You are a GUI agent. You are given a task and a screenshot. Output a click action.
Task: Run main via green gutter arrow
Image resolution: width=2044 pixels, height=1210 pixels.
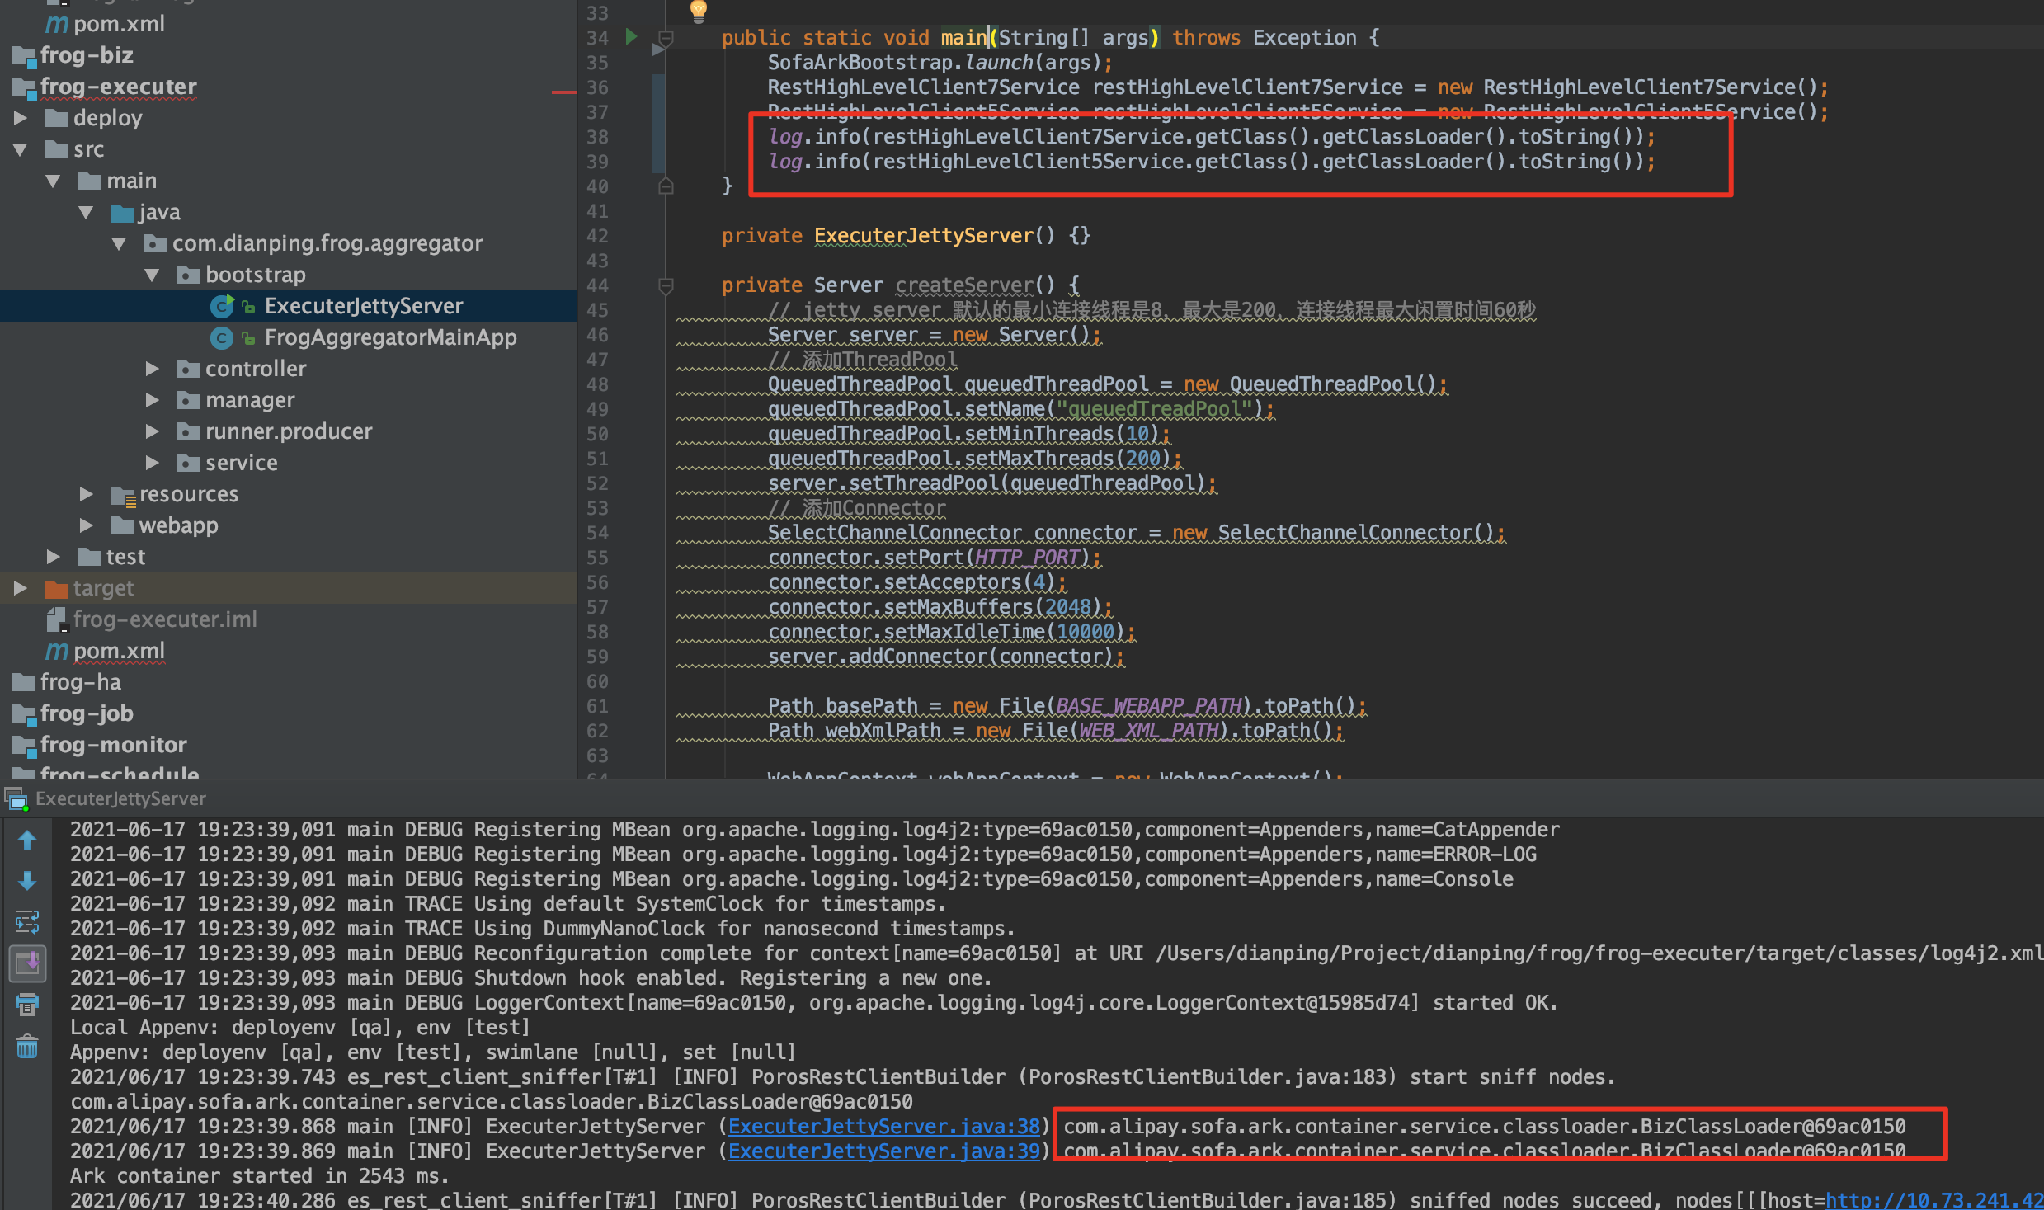630,37
